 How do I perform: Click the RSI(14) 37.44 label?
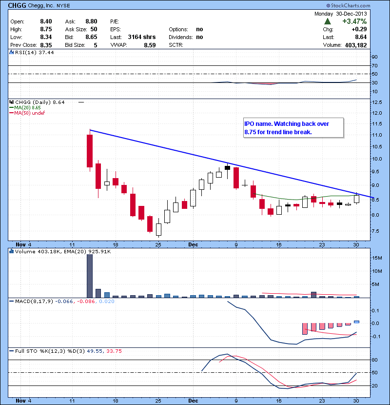(34, 52)
